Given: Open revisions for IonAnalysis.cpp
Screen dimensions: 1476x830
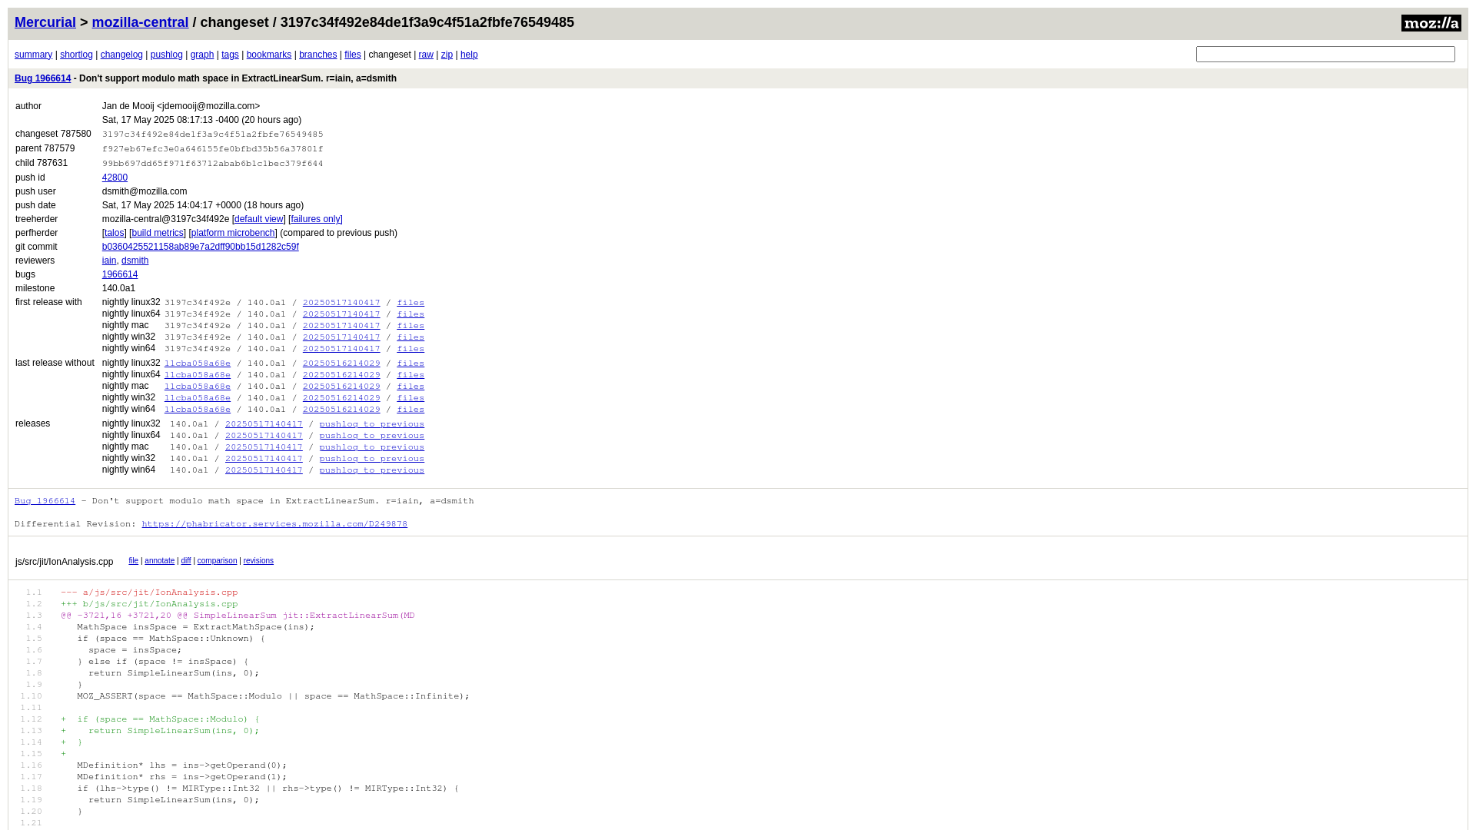Looking at the screenshot, I should click(x=258, y=561).
